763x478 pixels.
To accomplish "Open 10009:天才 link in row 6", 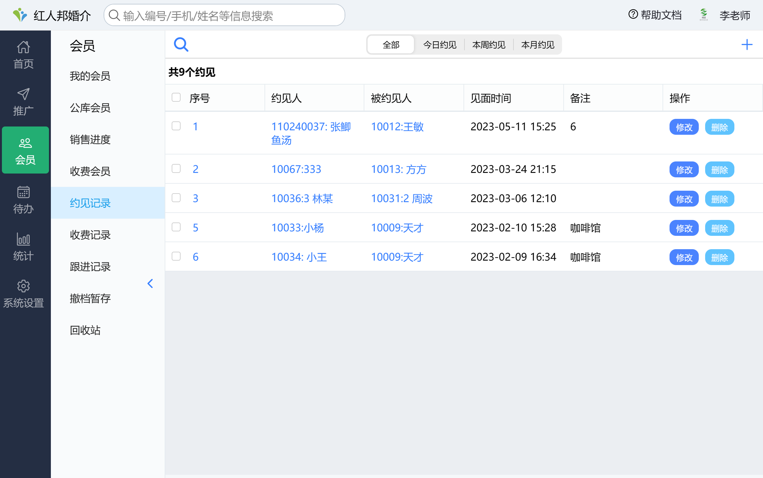I will [397, 257].
